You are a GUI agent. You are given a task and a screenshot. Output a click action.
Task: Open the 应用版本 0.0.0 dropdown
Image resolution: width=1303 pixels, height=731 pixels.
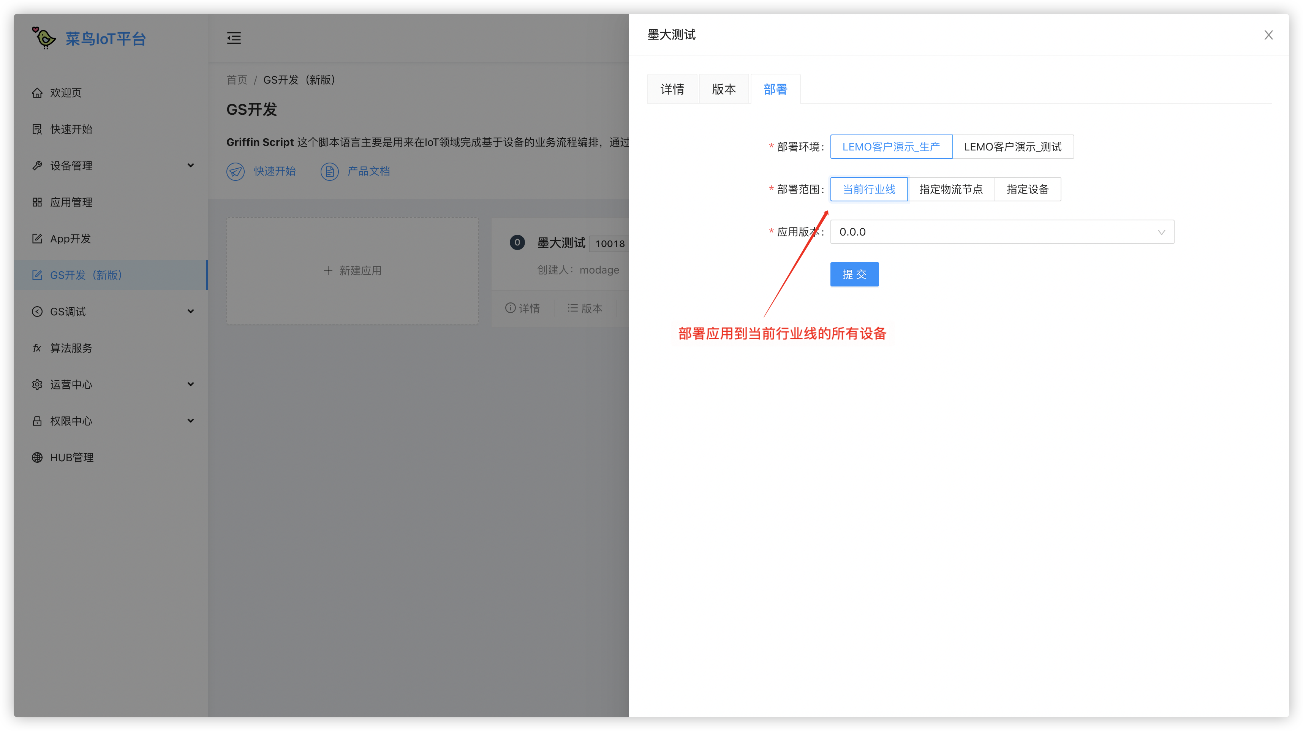(1001, 232)
